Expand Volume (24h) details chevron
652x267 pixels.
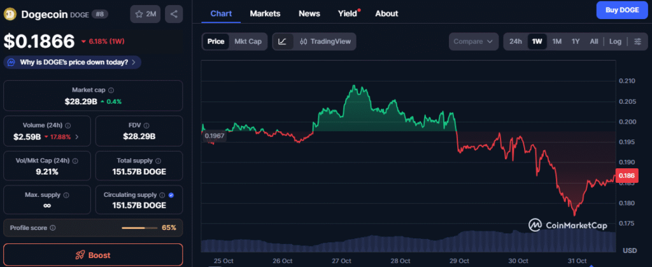[78, 136]
